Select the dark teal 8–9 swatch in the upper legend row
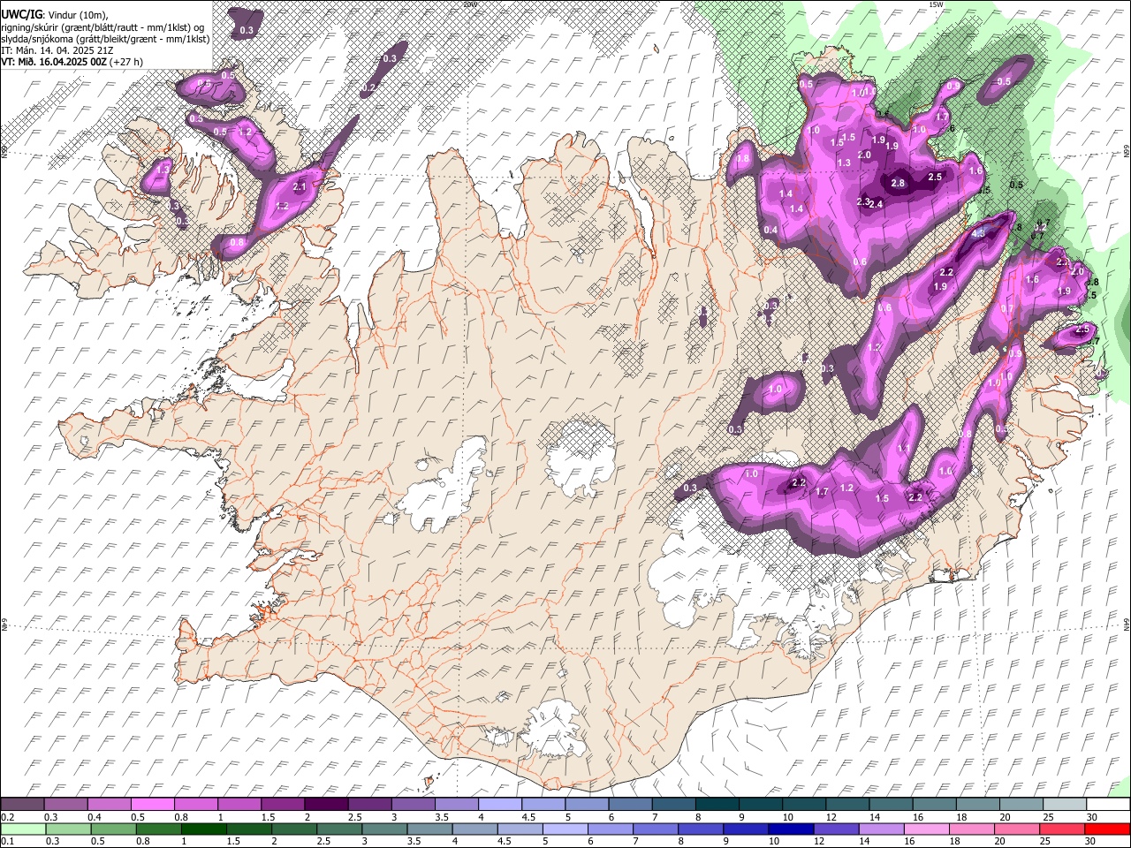The image size is (1131, 848). 717,804
